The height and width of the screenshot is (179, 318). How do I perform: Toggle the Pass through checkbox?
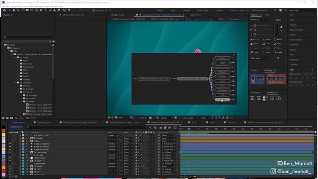pos(270,82)
